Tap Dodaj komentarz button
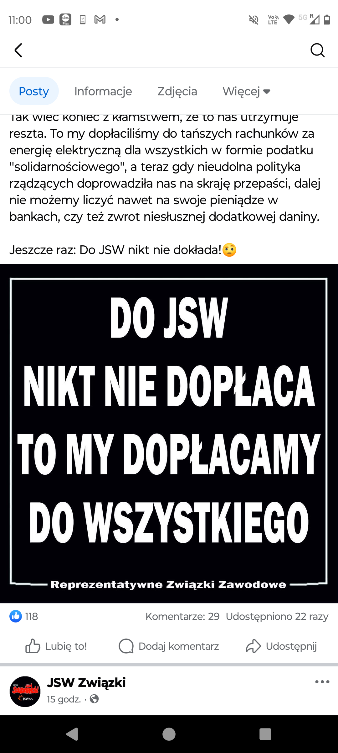This screenshot has height=753, width=338. pyautogui.click(x=169, y=646)
